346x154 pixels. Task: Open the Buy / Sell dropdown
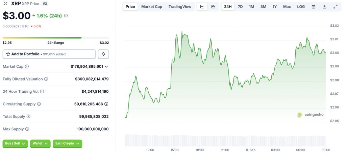(15, 144)
